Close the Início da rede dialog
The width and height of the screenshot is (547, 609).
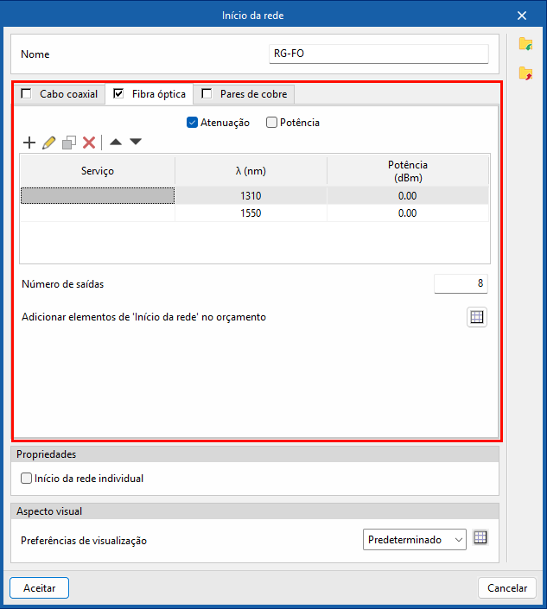[x=522, y=16]
